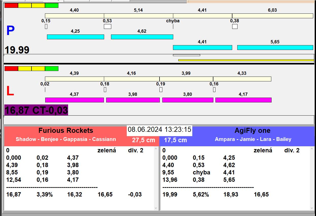Click the green start light in lane P
The height and width of the screenshot is (216, 316).
click(52, 5)
